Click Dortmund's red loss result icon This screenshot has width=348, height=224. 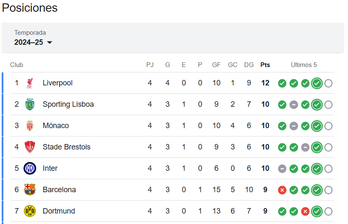tap(305, 211)
